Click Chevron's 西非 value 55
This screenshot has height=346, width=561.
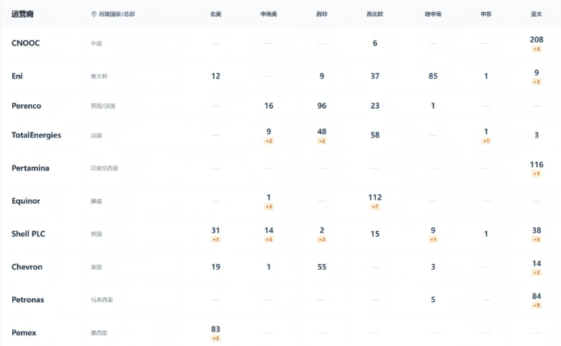pyautogui.click(x=322, y=267)
